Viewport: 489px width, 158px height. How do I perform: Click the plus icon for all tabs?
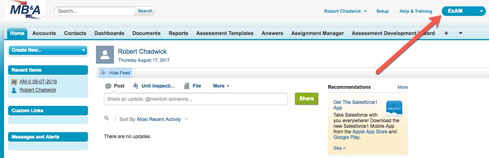(x=446, y=33)
